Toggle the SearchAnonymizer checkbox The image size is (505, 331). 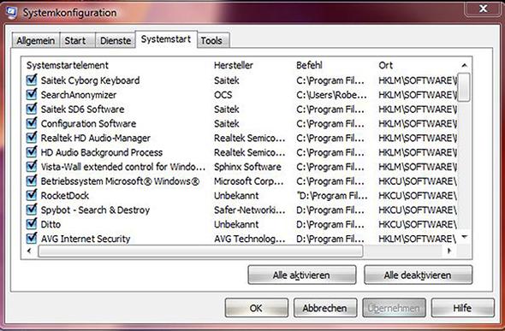31,95
